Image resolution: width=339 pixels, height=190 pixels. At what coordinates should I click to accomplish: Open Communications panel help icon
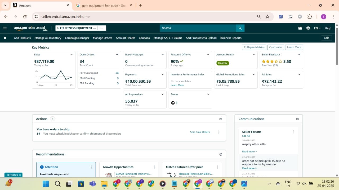coord(297,119)
